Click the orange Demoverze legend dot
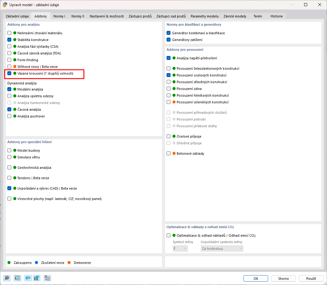The image size is (327, 285). 69,262
